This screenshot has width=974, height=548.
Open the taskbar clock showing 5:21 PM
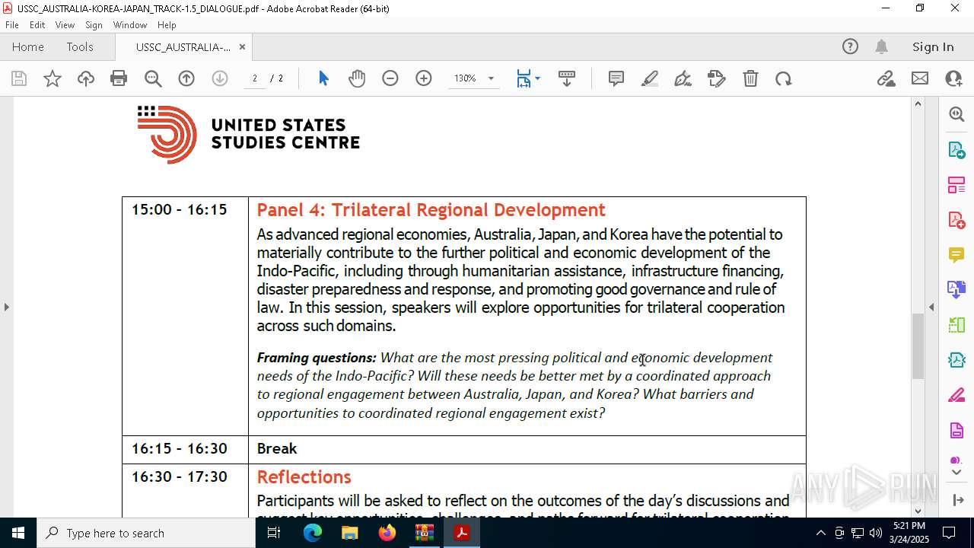(x=909, y=533)
